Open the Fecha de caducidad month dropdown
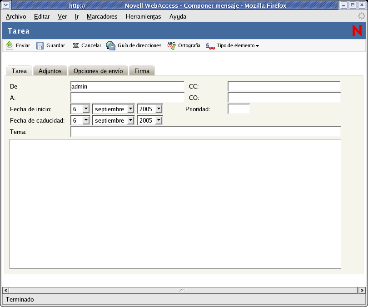 pos(130,120)
